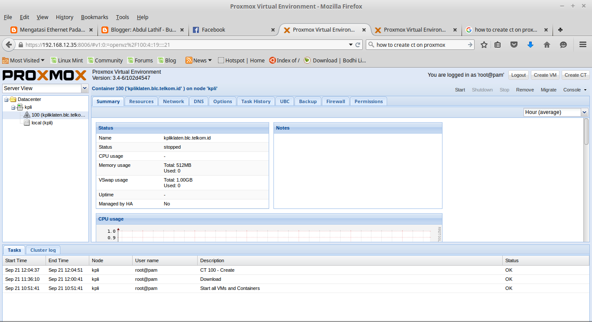Click the Pocket icon in the toolbar

[514, 45]
